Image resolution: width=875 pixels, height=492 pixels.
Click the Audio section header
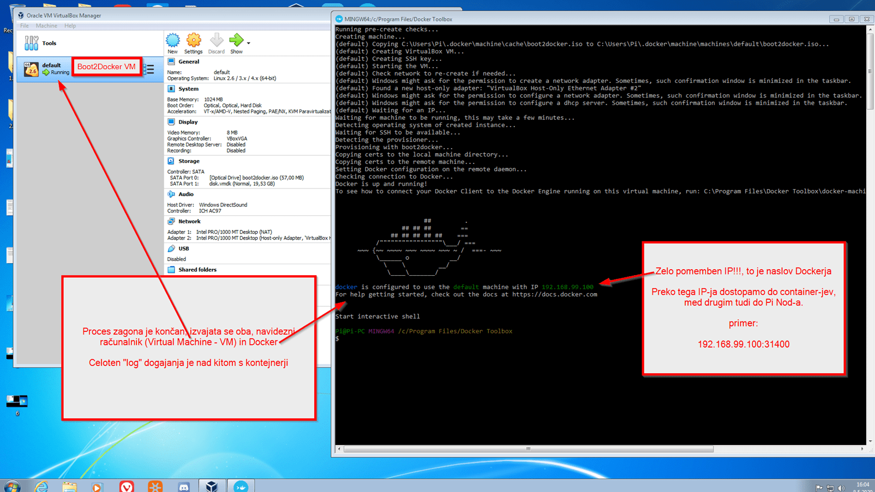tap(186, 194)
